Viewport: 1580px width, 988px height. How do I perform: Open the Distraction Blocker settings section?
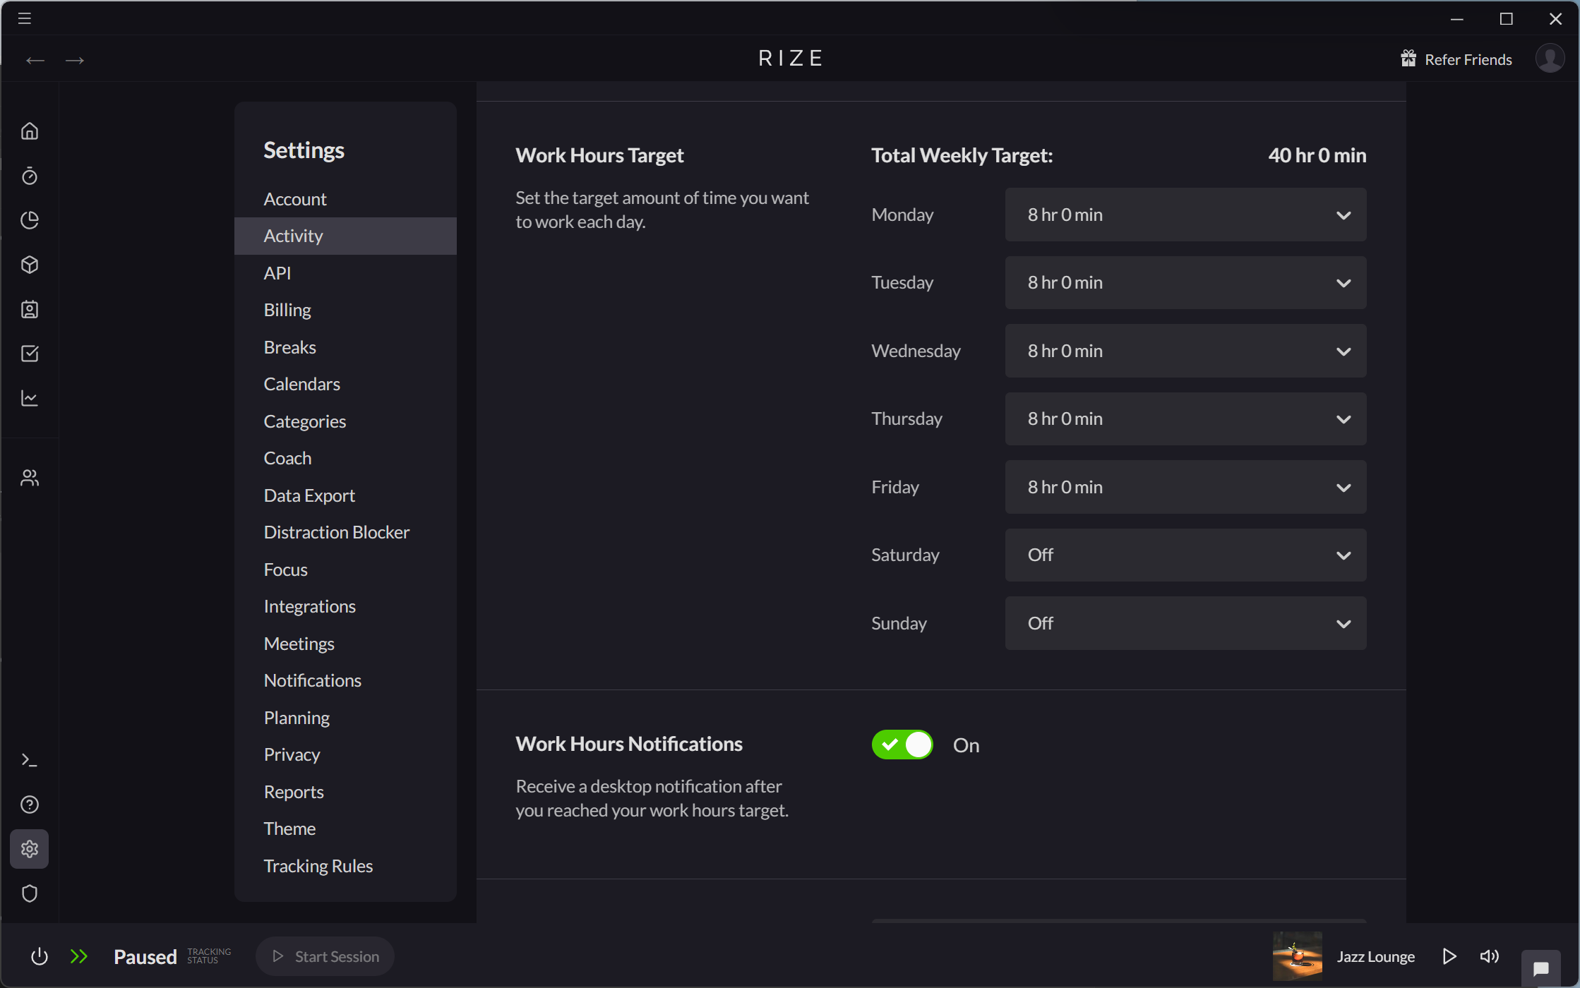[x=336, y=531]
